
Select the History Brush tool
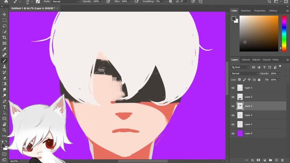click(5, 72)
